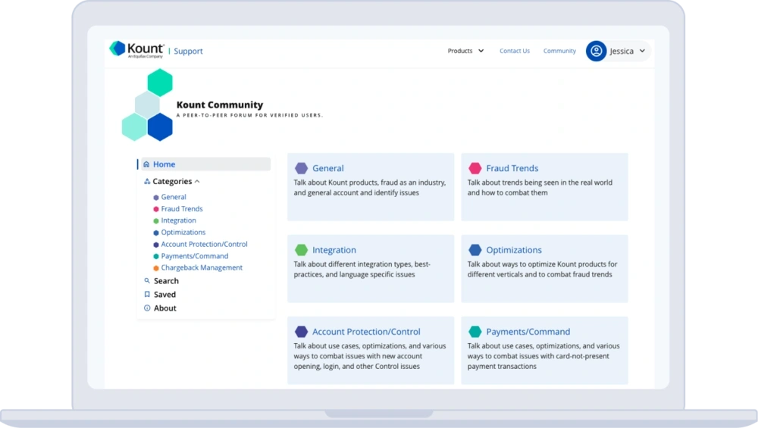Expand the Jessica account menu chevron
This screenshot has height=428, width=758.
click(642, 51)
